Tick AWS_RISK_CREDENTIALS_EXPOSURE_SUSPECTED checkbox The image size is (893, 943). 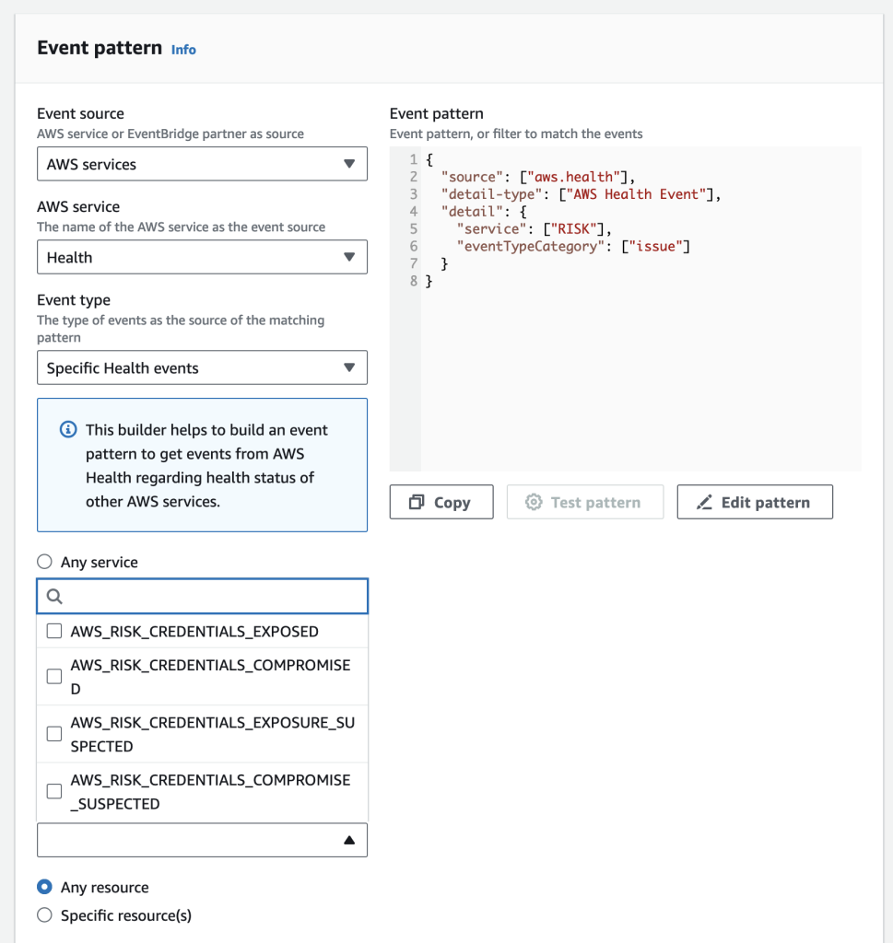54,734
